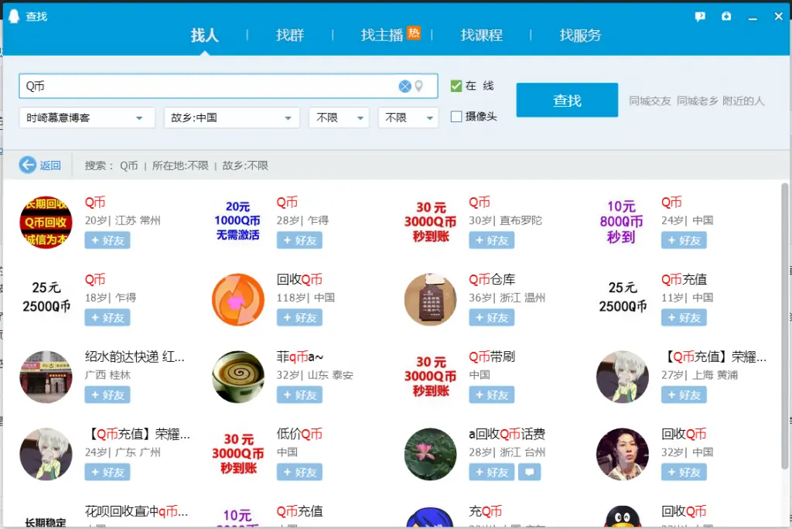Open coffee cup avatar of 菲q币a~

click(x=238, y=377)
